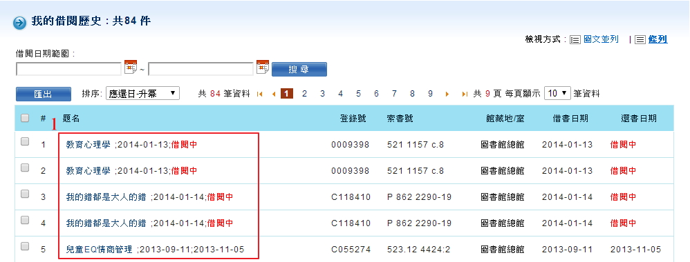
Task: Click the 借書日期 column header
Action: [x=570, y=119]
